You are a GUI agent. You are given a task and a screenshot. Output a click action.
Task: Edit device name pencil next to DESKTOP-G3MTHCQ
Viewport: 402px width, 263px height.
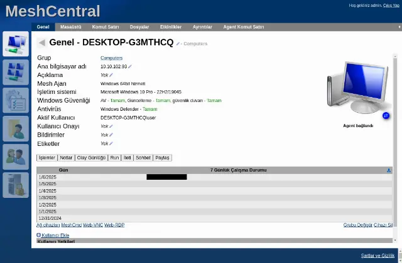pos(178,44)
